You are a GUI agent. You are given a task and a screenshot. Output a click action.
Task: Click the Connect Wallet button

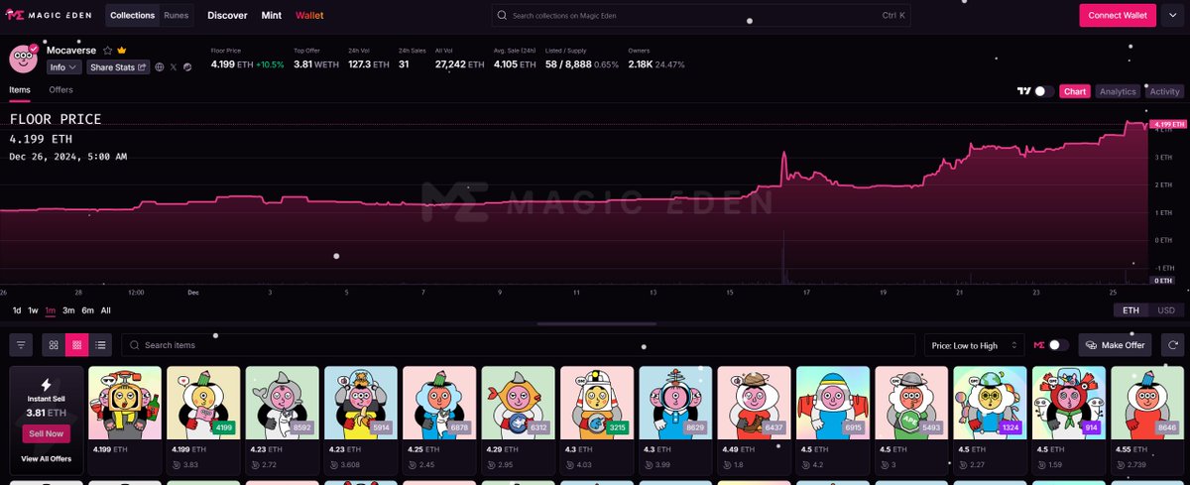click(x=1118, y=16)
